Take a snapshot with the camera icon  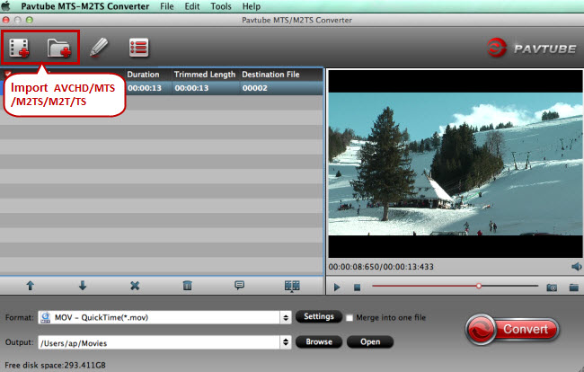[552, 288]
